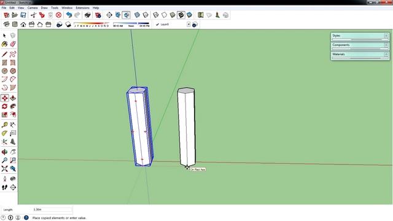393x221 pixels.
Task: Choose the Rotated Rectangle tool
Action: click(x=13, y=63)
